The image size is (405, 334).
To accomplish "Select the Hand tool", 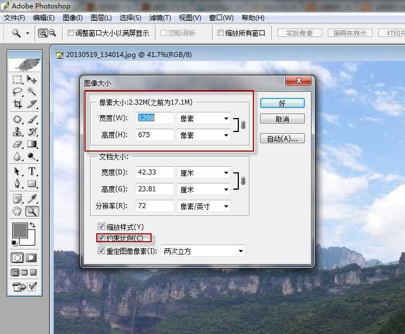I will pyautogui.click(x=17, y=211).
